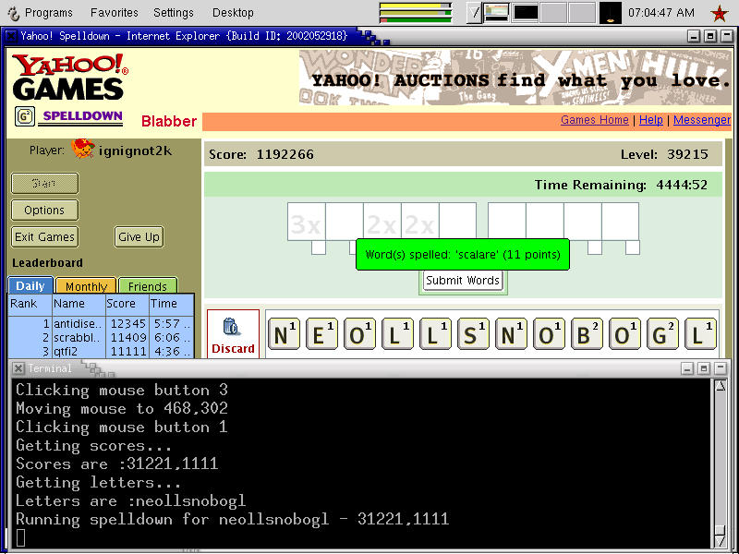Click the 'Word(s) spelled' green notification

coord(463,255)
